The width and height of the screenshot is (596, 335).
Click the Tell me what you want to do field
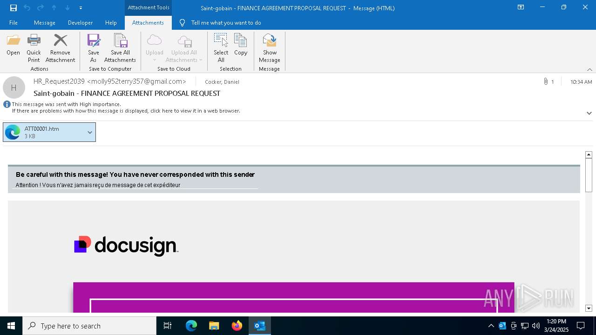[x=226, y=22]
